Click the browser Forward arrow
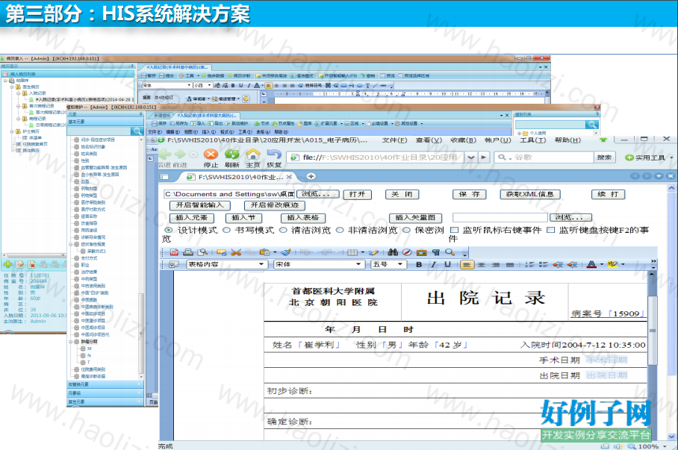678x450 pixels. (x=180, y=154)
